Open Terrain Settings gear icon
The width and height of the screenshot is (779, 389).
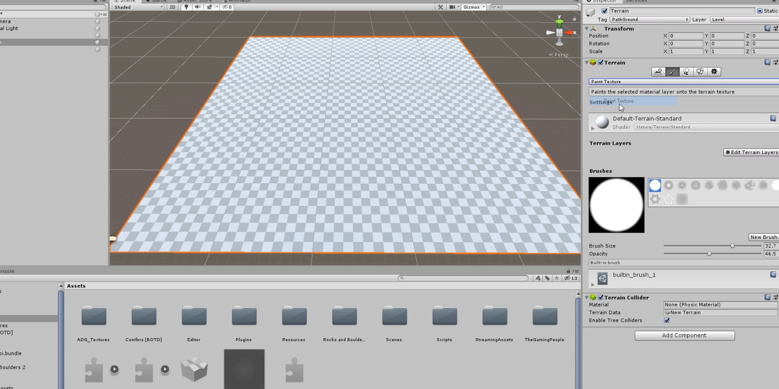[x=714, y=72]
